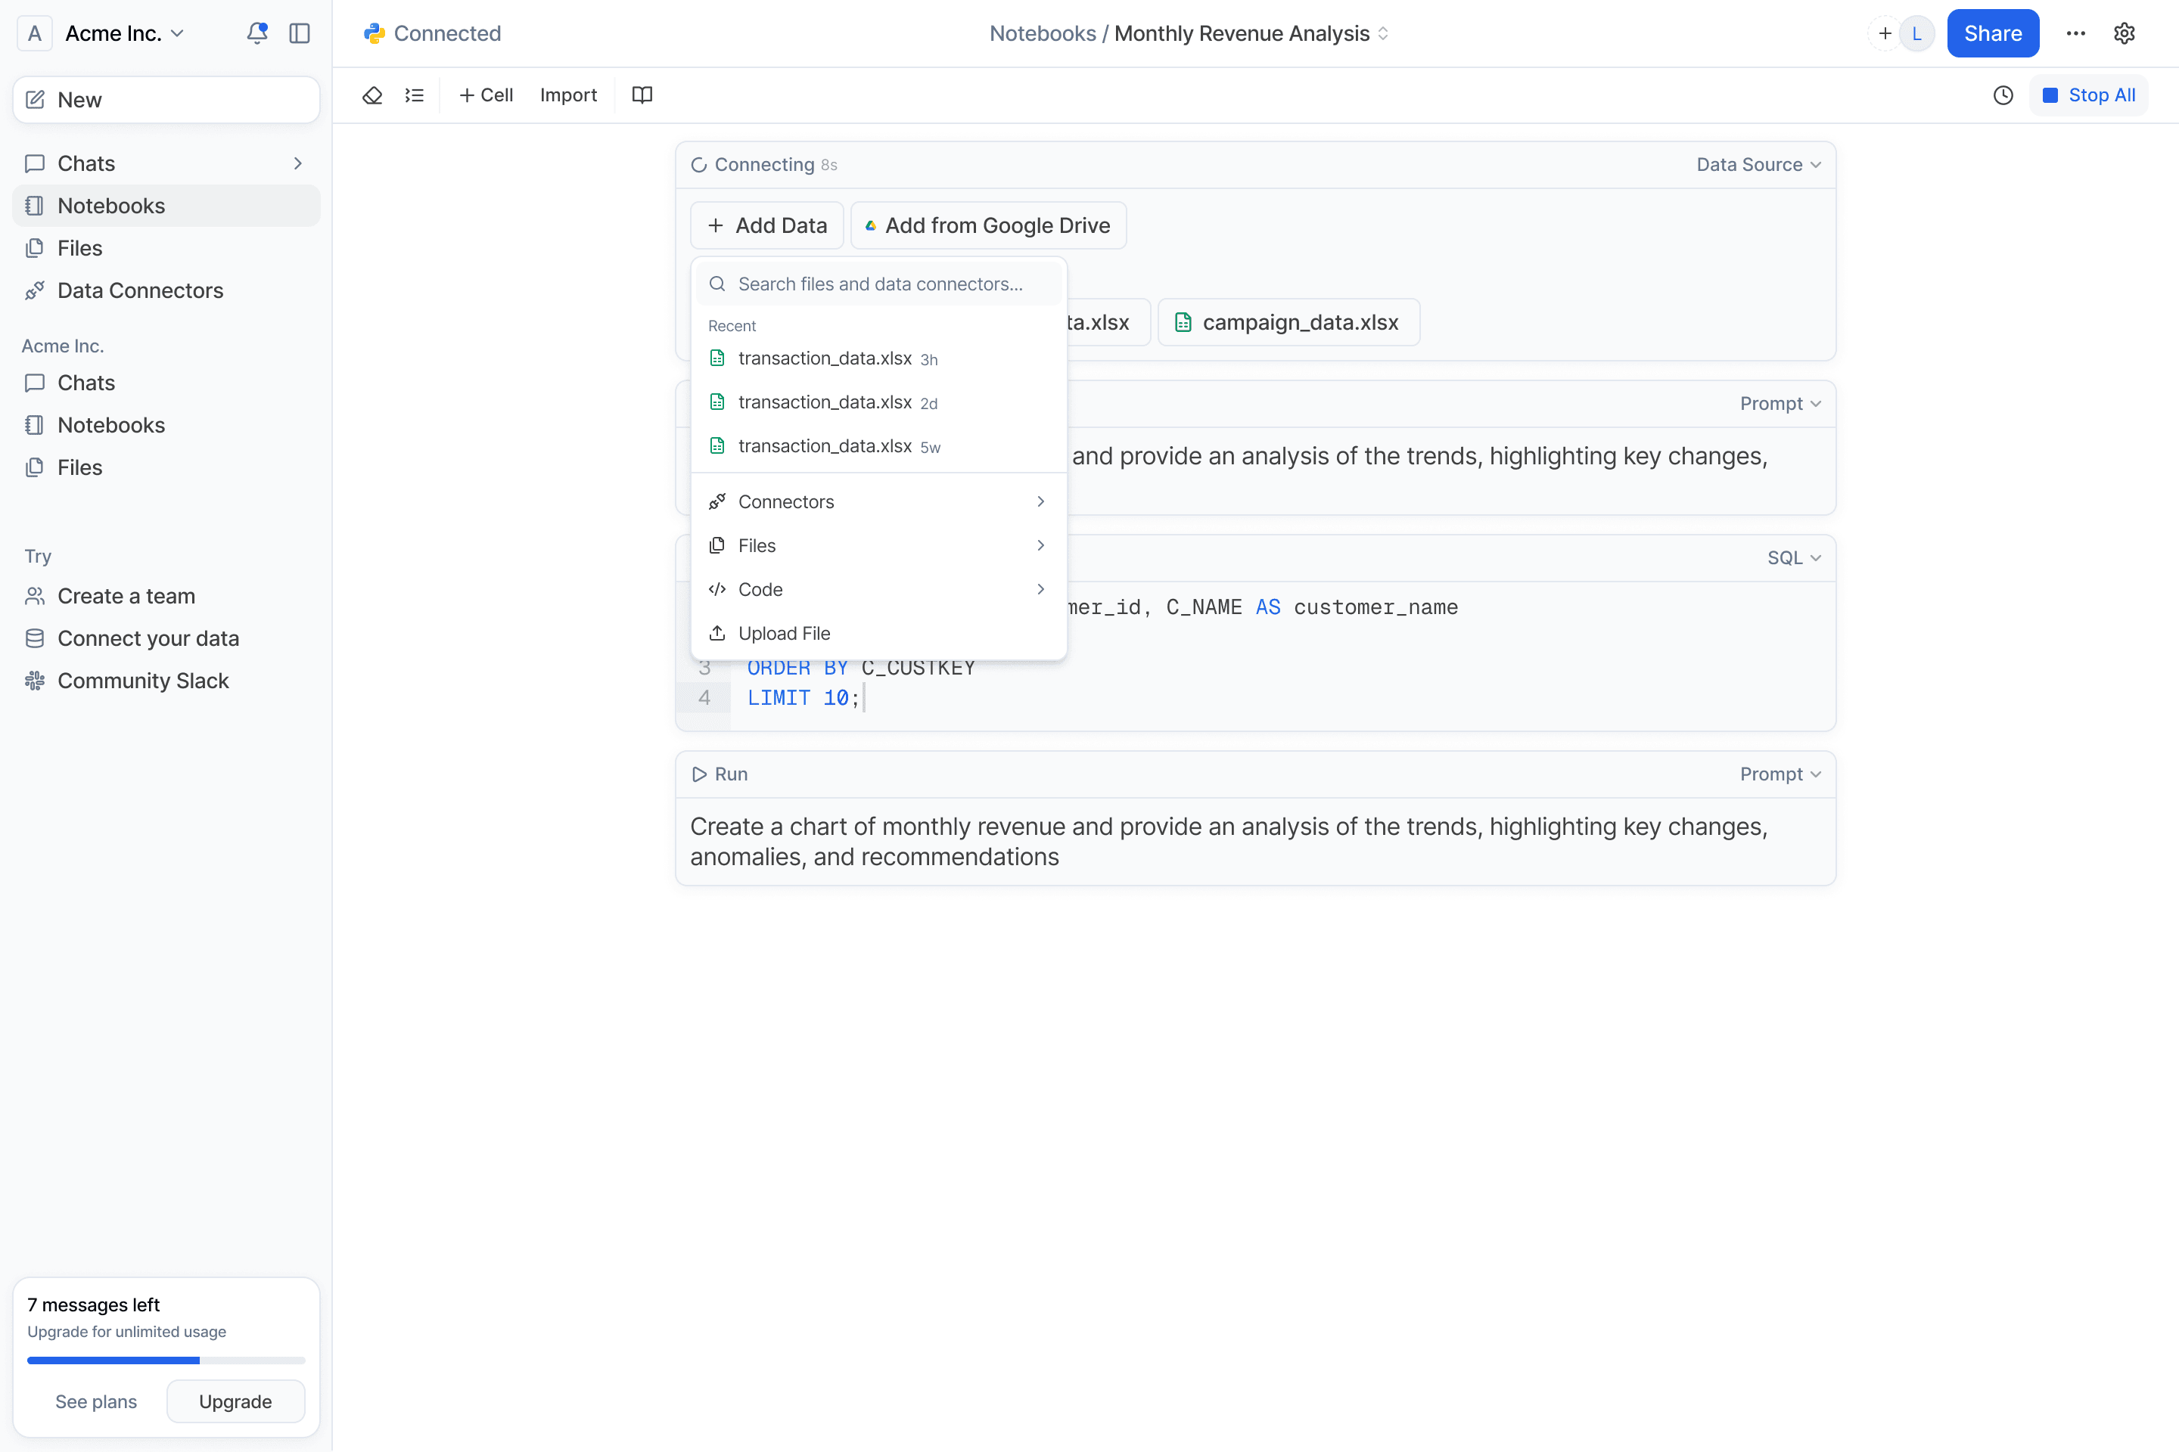Click the add collaborator plus icon
The image size is (2179, 1452).
[1885, 33]
